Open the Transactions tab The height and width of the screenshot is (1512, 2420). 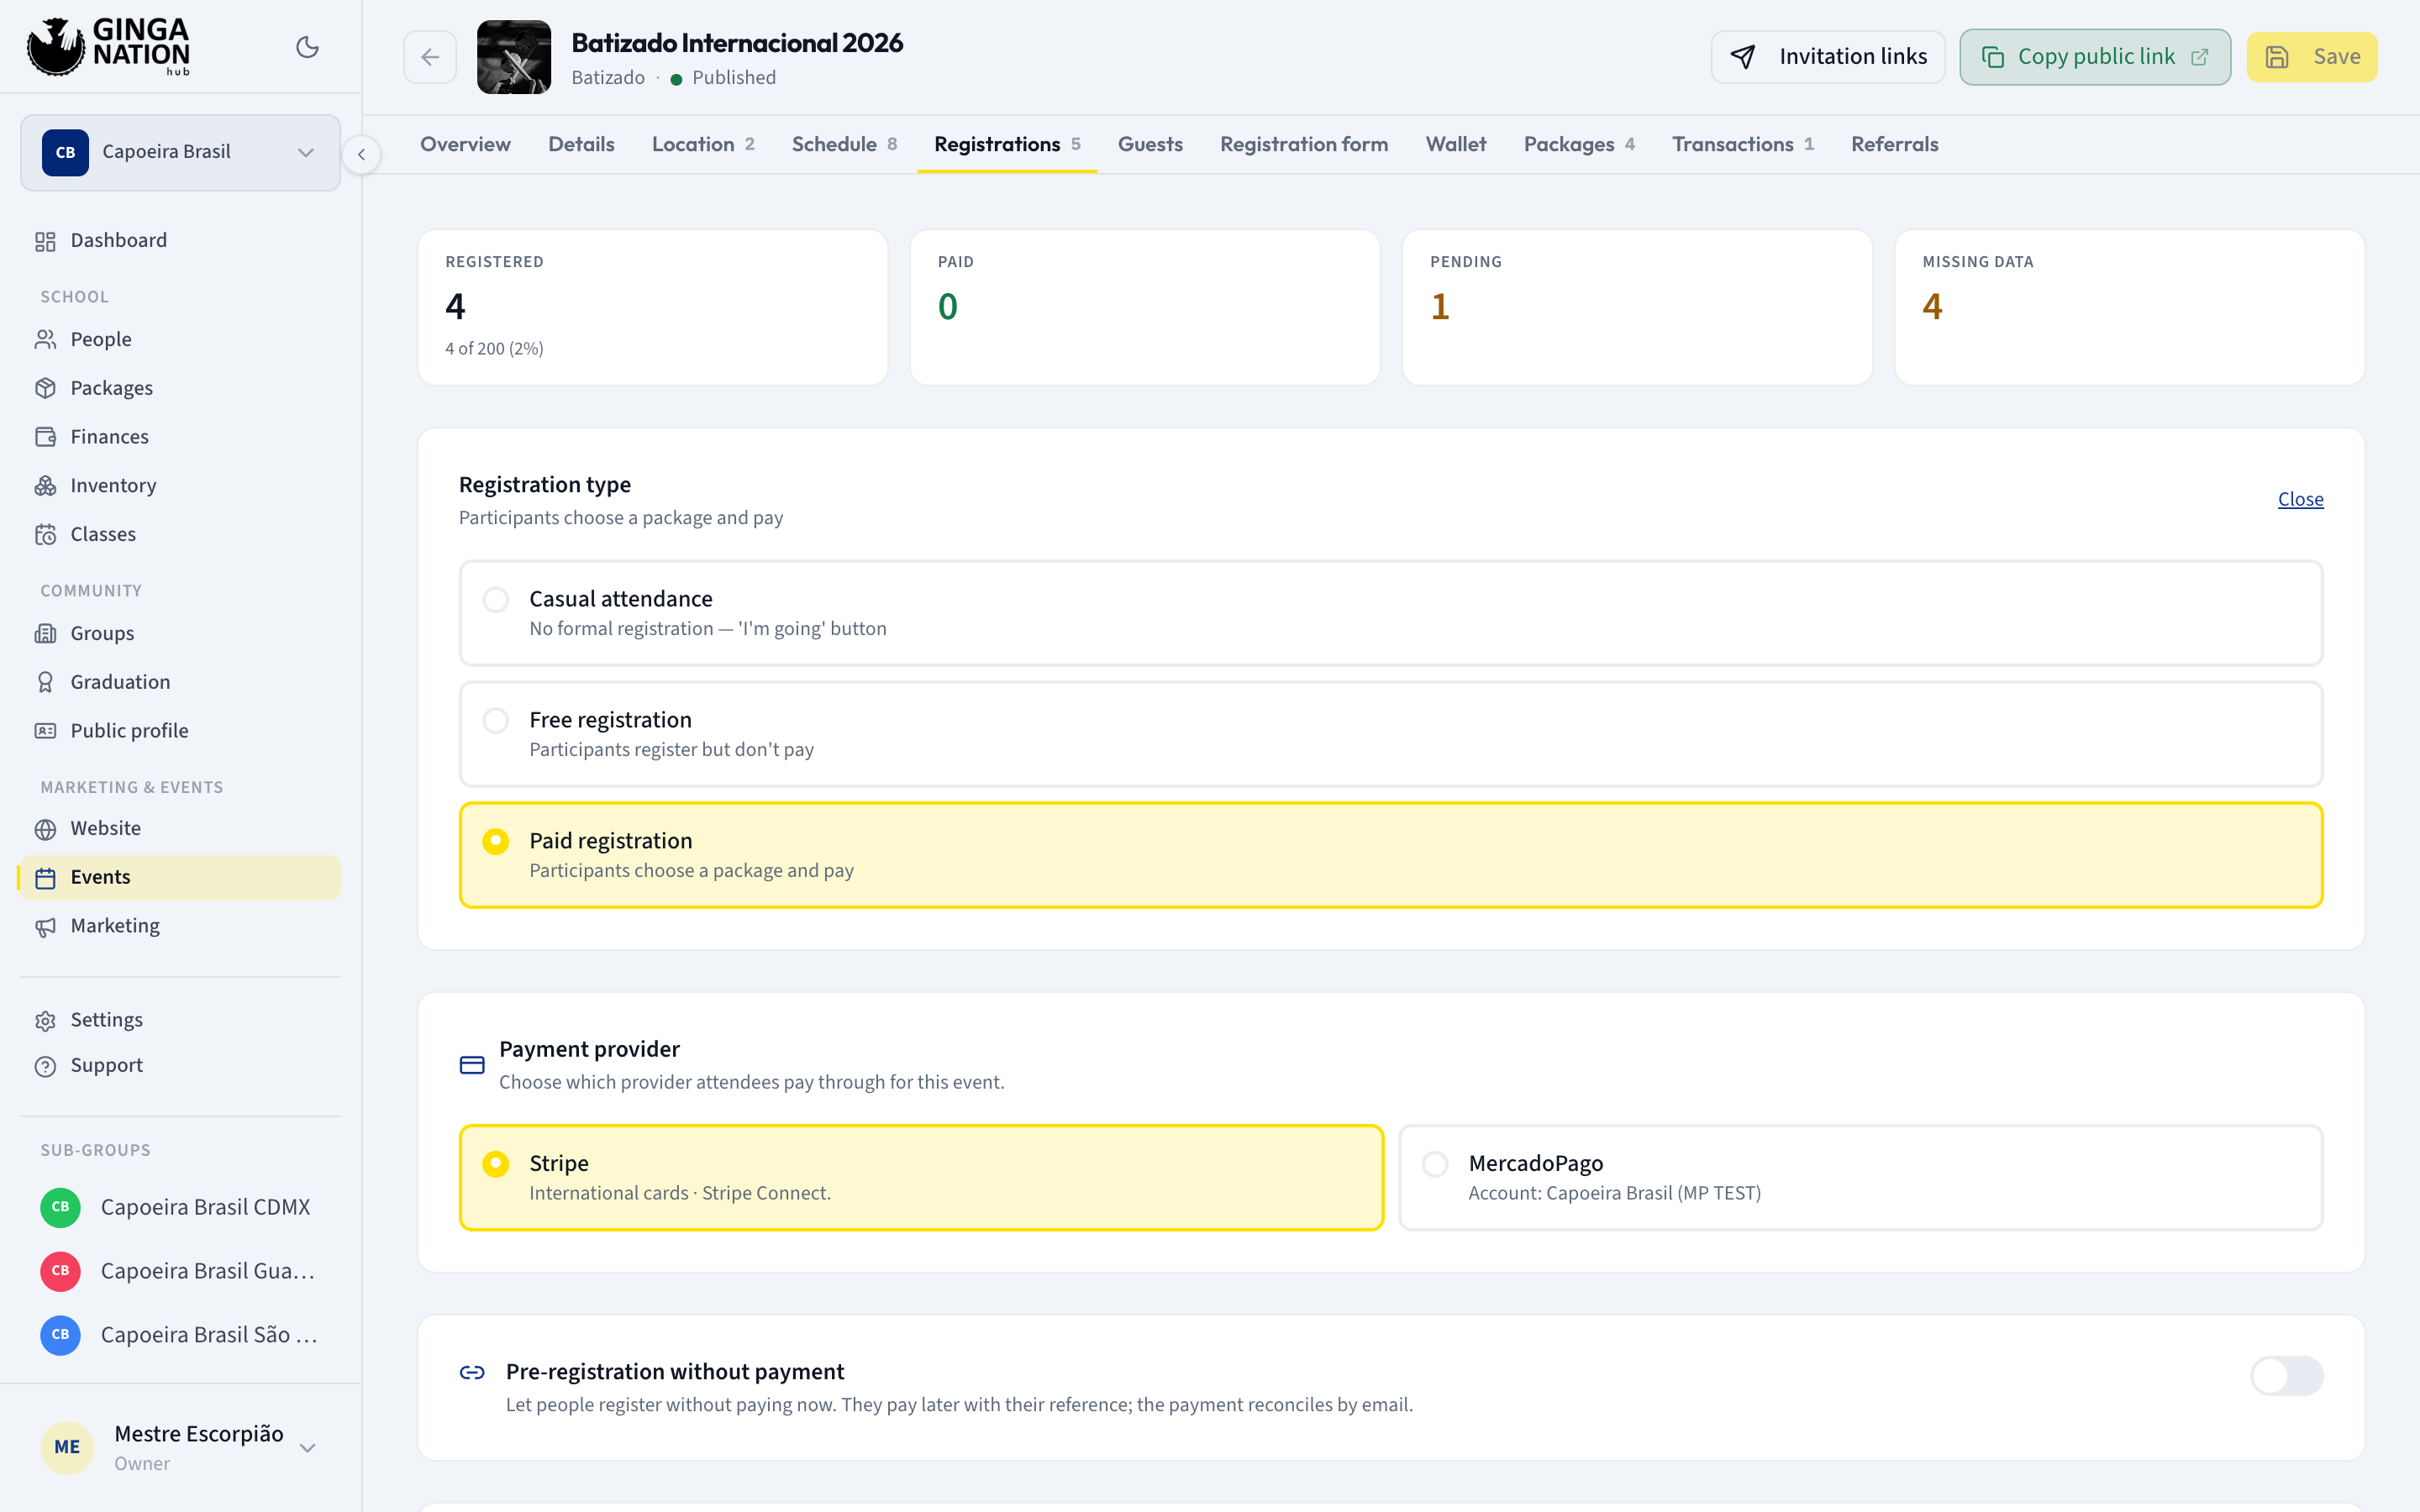click(1743, 144)
